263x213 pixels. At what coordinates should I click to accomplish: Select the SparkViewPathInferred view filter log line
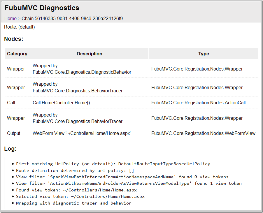pos(122,177)
